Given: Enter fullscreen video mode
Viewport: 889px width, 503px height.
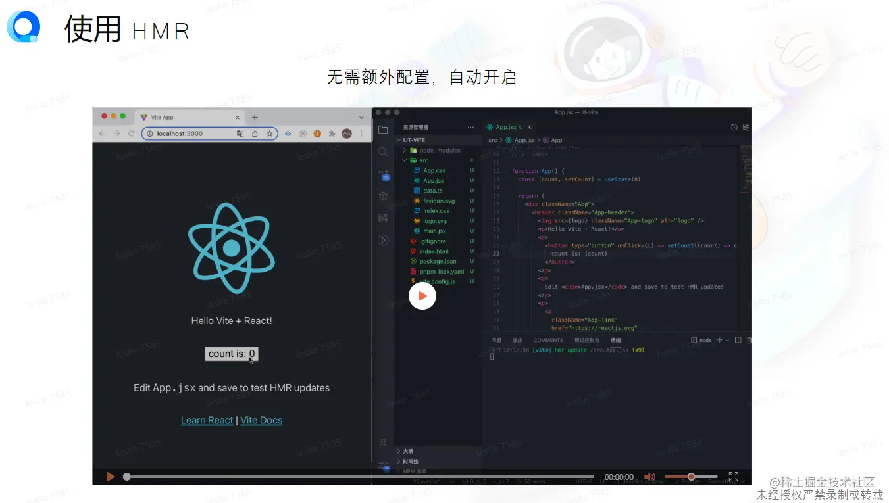Looking at the screenshot, I should [x=733, y=477].
